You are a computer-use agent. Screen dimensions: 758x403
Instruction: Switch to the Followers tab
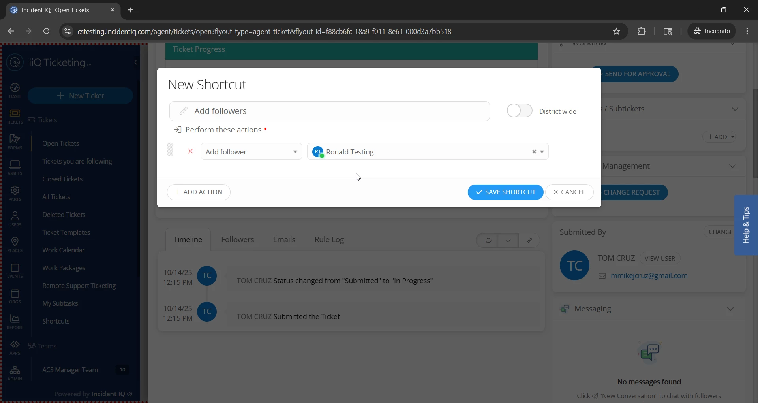(238, 239)
